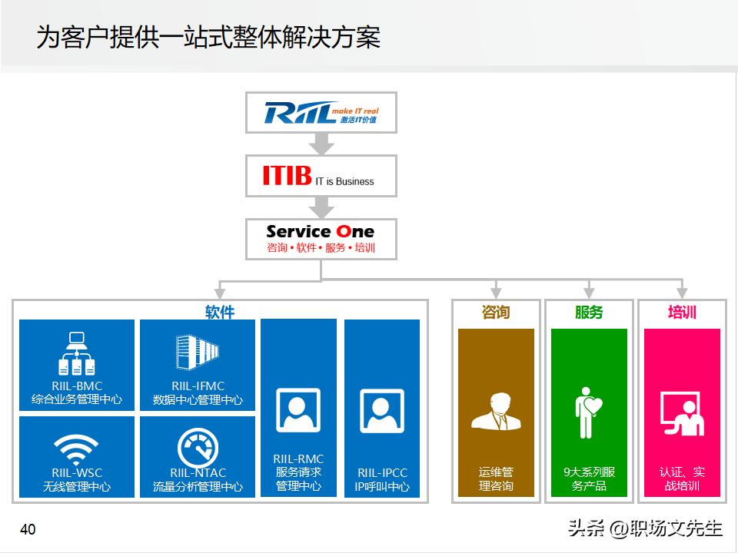Screen dimensions: 738x553
Task: Click the RIIL-RMC 服务请求 person icon
Action: click(x=298, y=409)
